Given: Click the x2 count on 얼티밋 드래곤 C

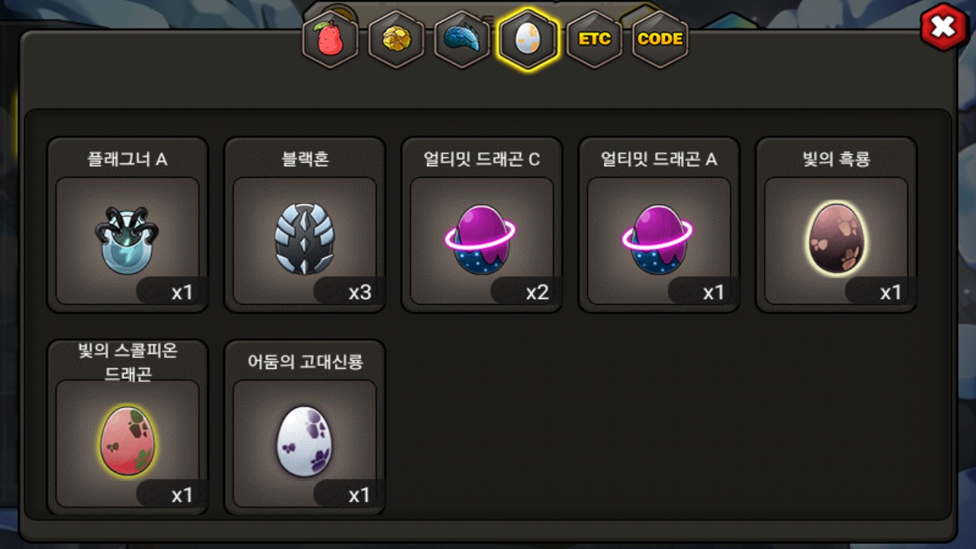Looking at the screenshot, I should click(537, 293).
